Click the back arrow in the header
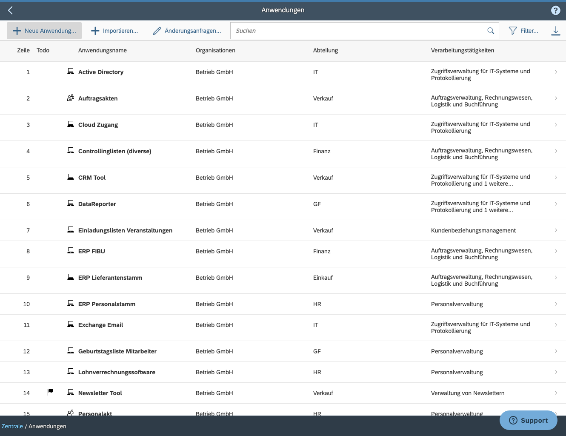Screen dimensions: 566x436 coord(10,10)
